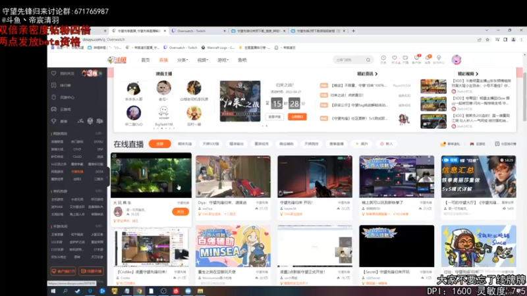Screen dimensions: 527x296
Task: Open the Warcraft Logs bookmark
Action: (x=218, y=47)
